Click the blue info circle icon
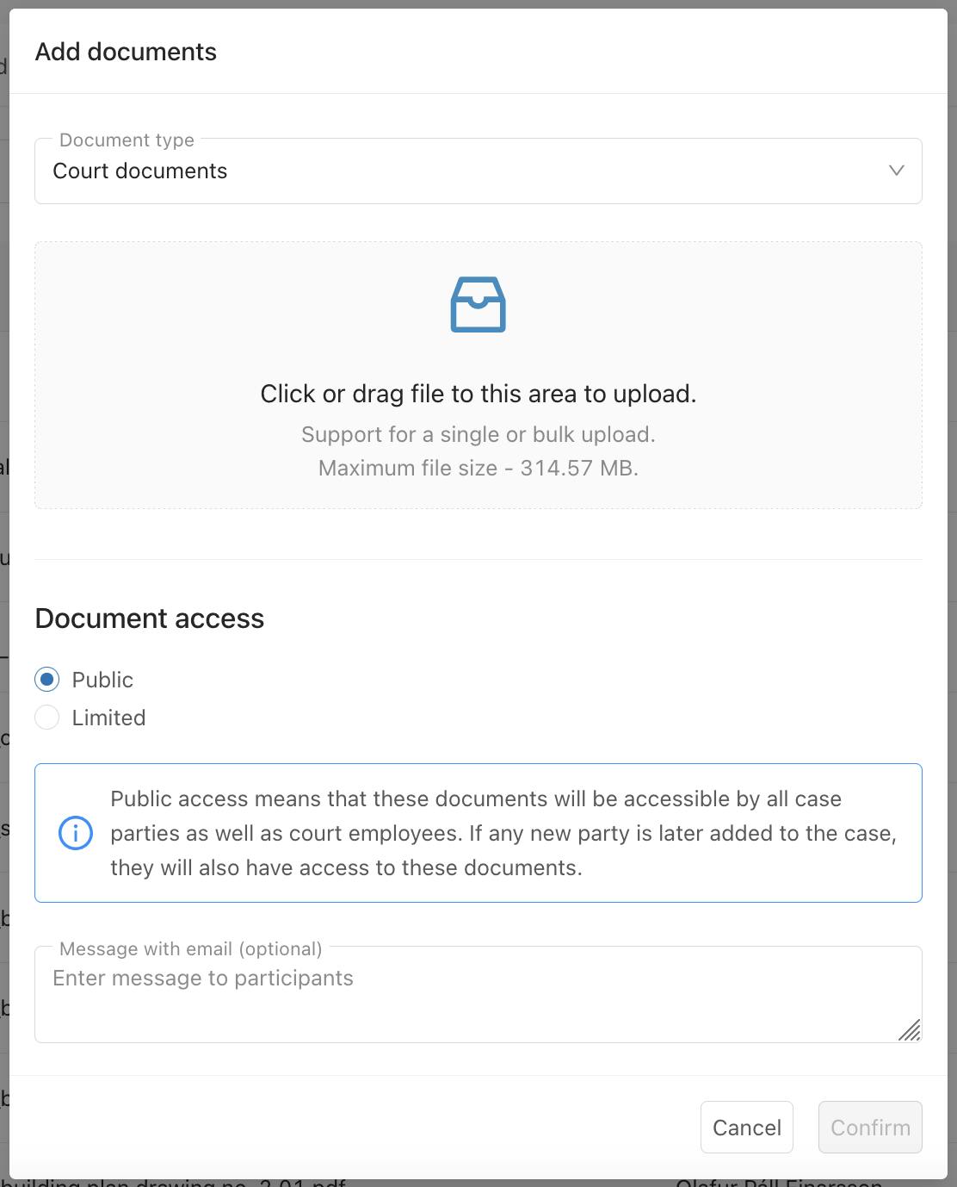 click(x=76, y=833)
